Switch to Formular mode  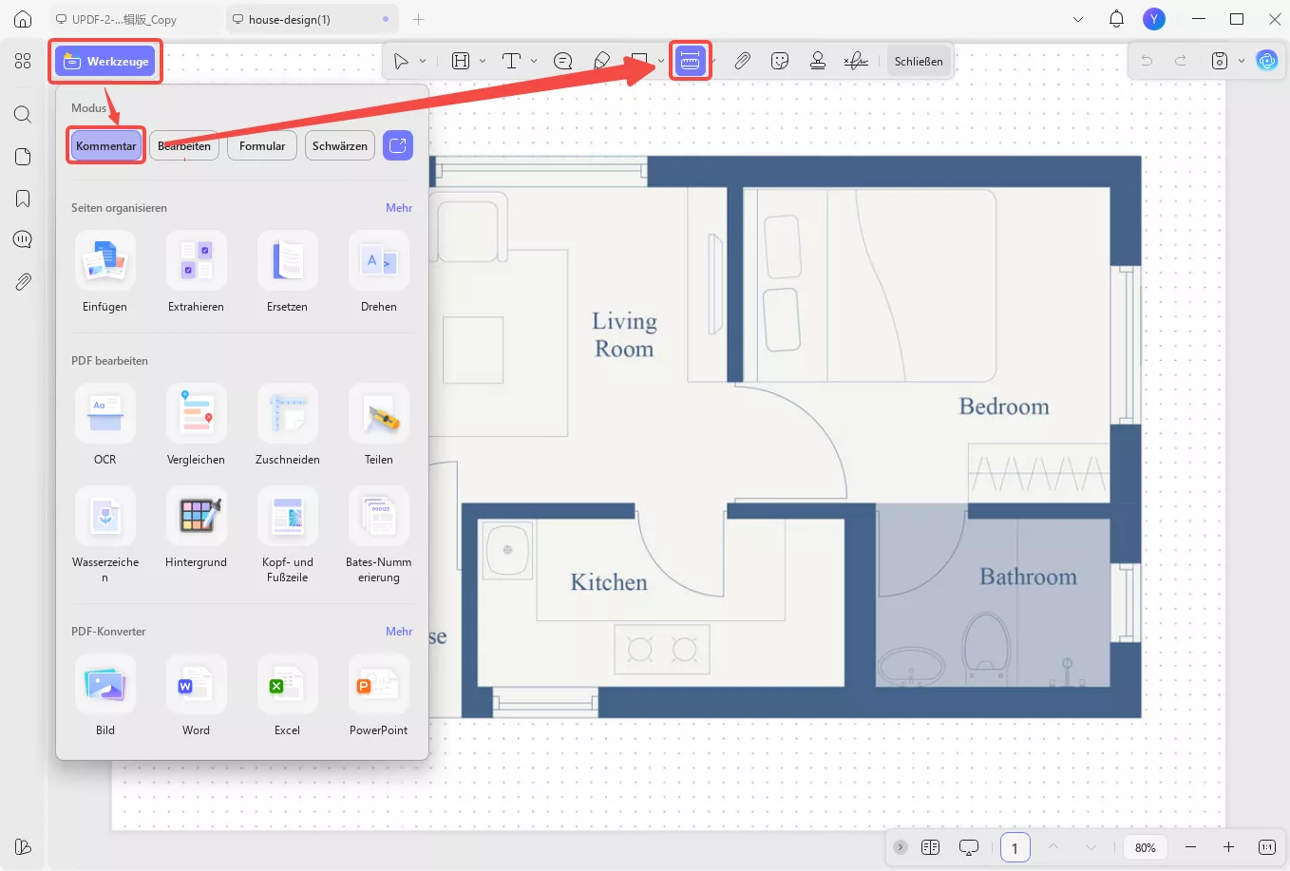click(262, 146)
